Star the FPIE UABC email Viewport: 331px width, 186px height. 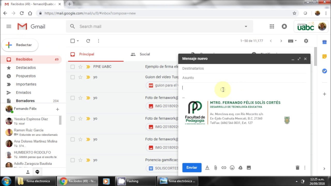(x=81, y=66)
